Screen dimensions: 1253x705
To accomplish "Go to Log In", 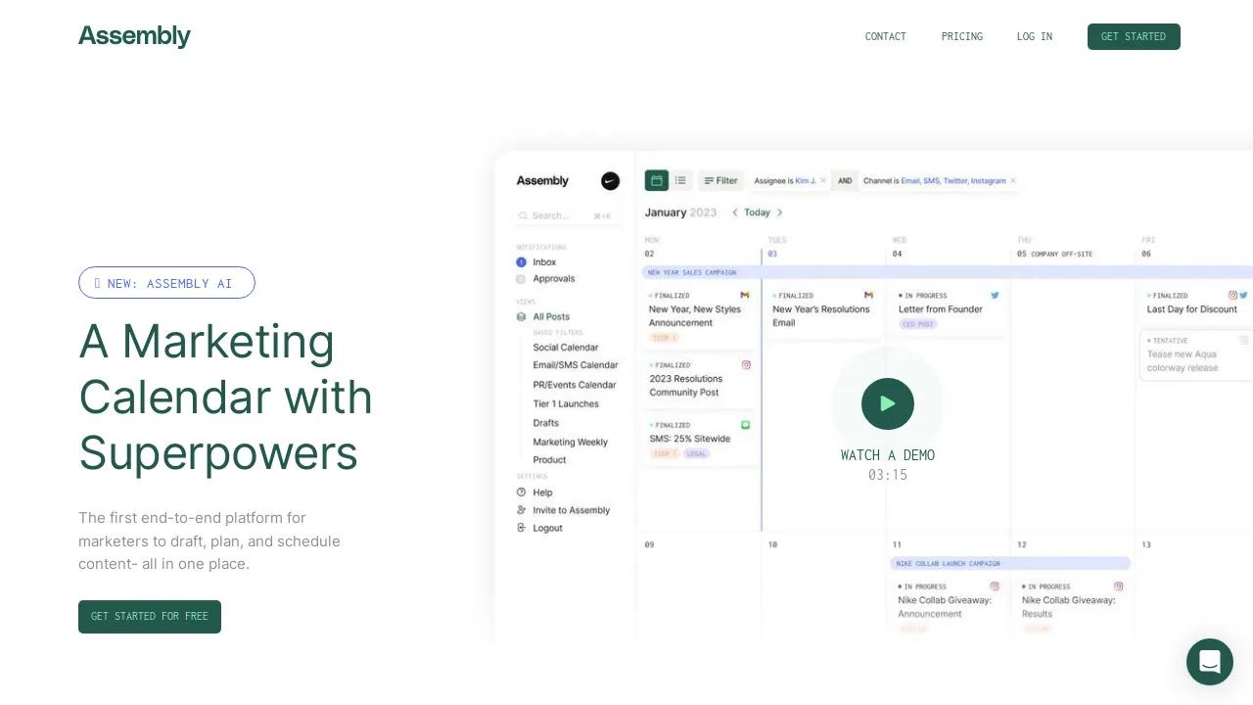I will click(x=1035, y=36).
